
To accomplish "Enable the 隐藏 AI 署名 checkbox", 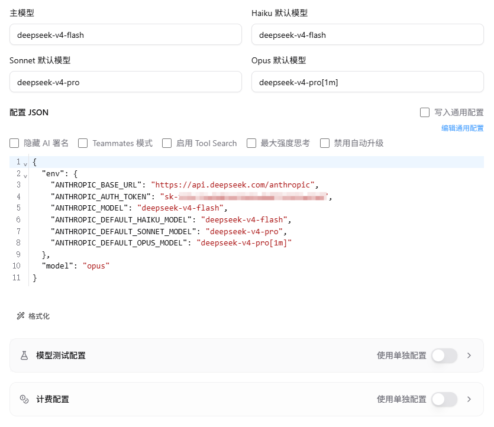I will click(x=14, y=143).
